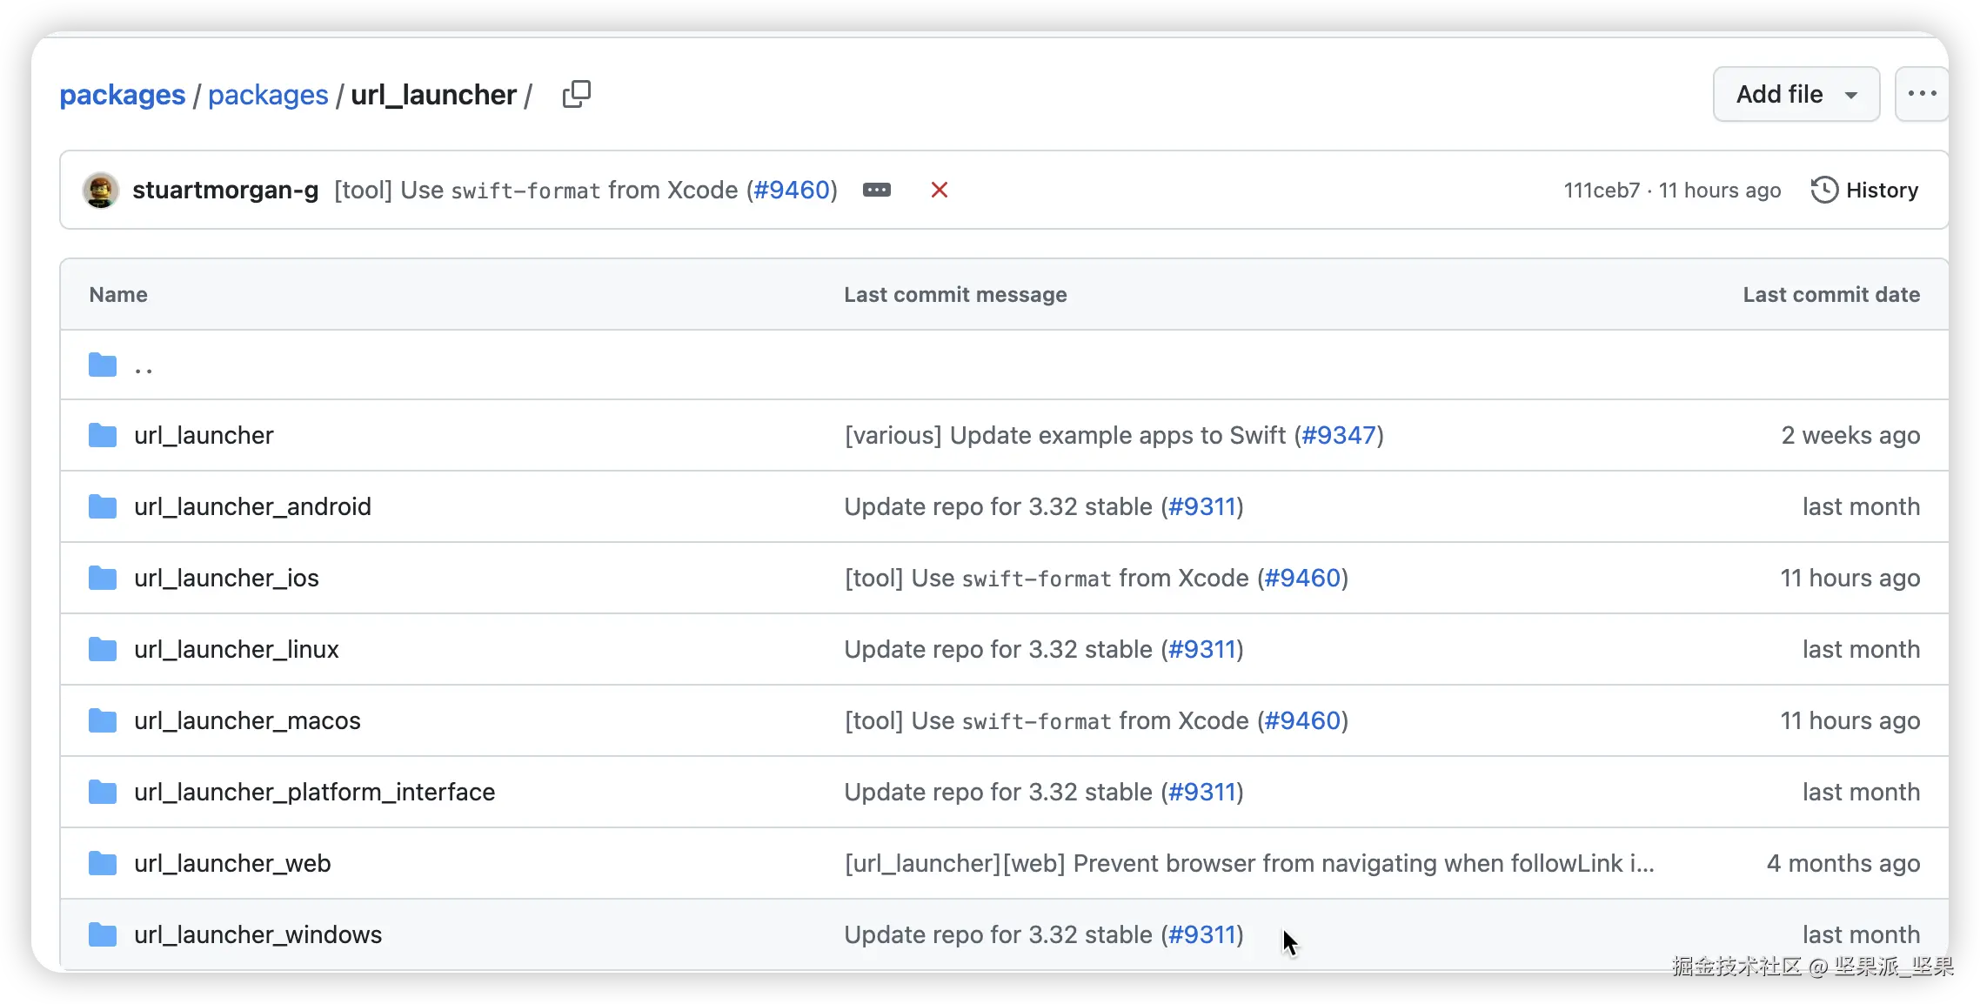Go to root packages breadcrumb link
Image resolution: width=1980 pixels, height=1004 pixels.
coord(122,94)
